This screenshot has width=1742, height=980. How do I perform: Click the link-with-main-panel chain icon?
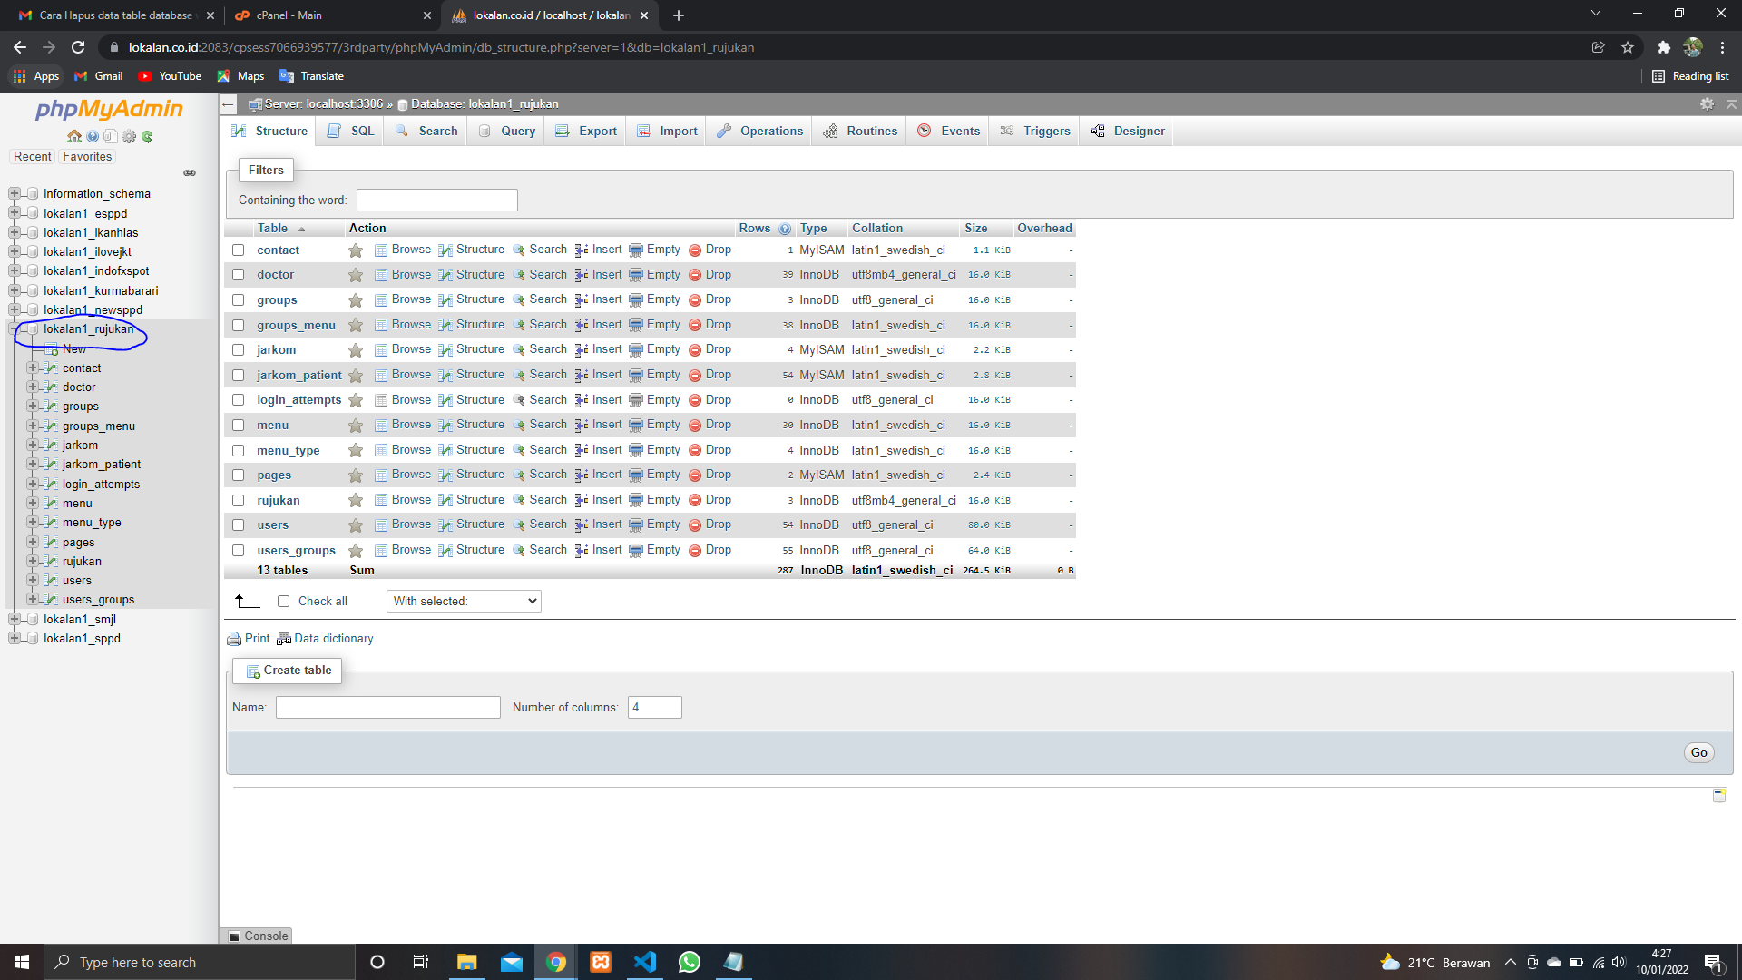(x=190, y=172)
